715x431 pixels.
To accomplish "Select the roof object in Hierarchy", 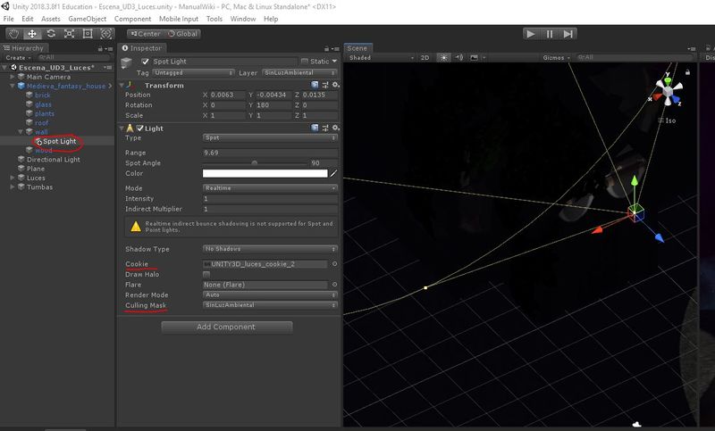I will tap(41, 123).
